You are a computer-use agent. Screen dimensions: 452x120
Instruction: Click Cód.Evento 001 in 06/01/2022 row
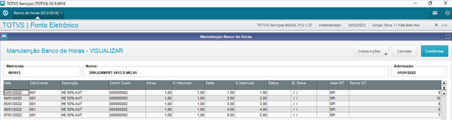pos(45,109)
